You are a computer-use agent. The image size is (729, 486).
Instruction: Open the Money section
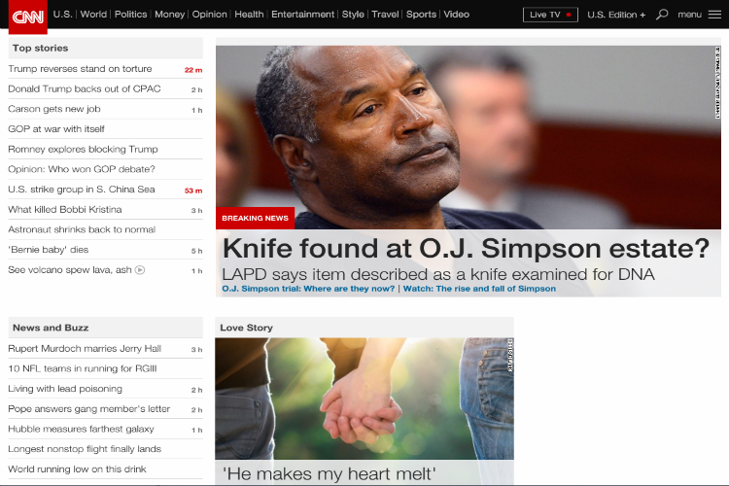point(170,15)
